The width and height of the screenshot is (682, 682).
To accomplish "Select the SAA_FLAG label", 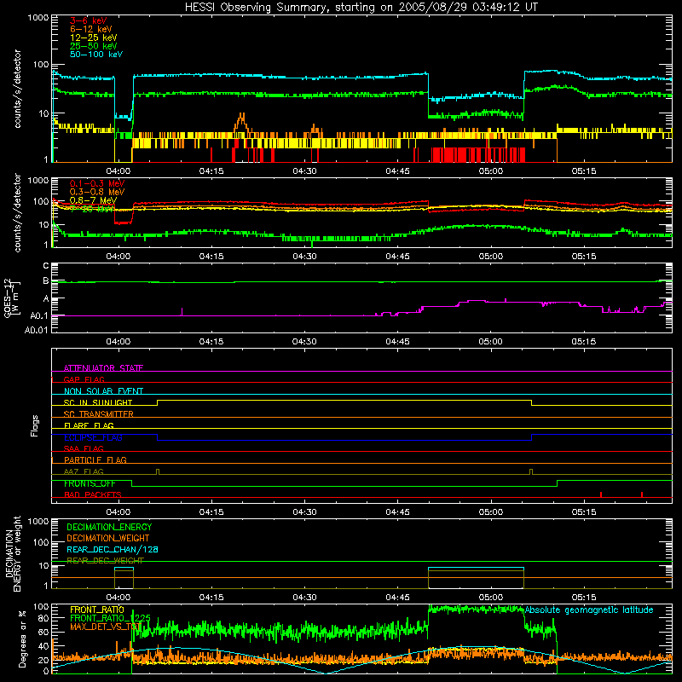I will point(84,448).
